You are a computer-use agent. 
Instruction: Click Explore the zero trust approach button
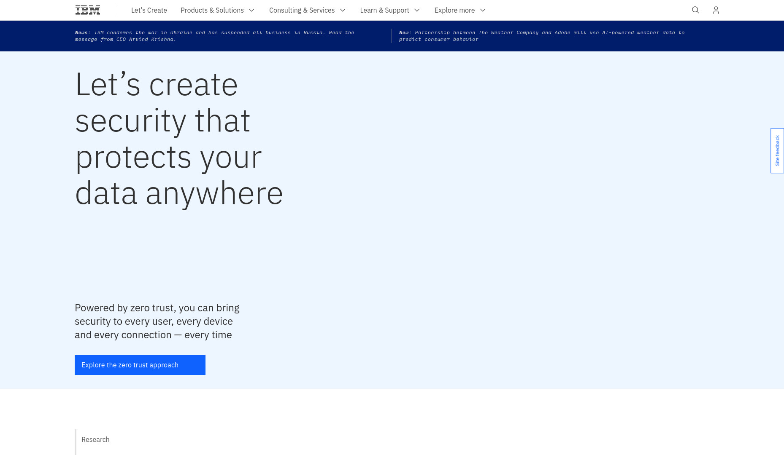(x=140, y=365)
